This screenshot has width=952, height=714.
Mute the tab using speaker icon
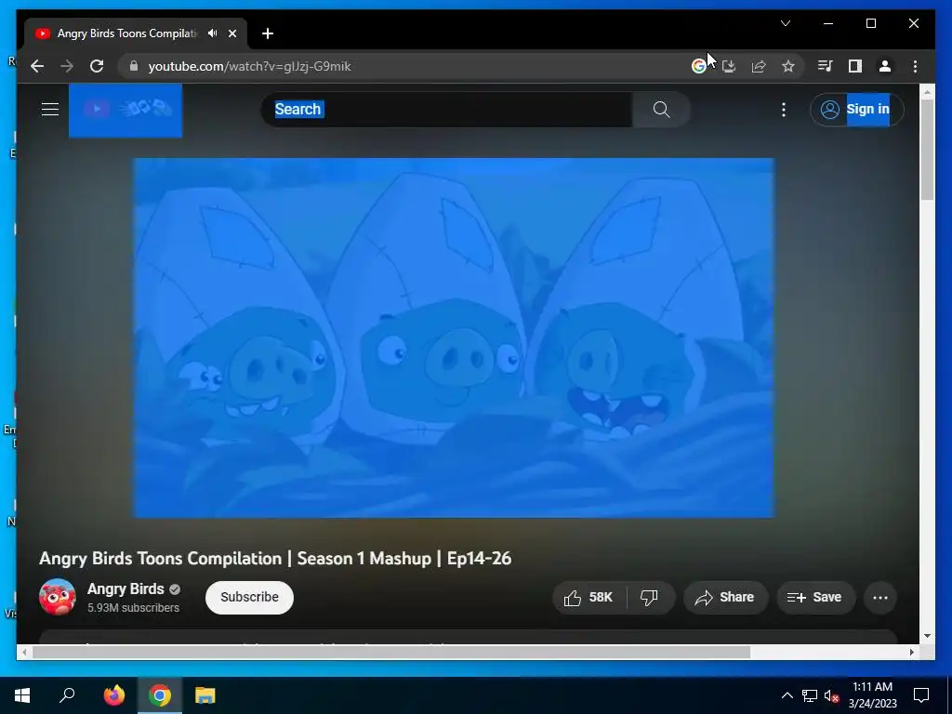(x=213, y=33)
